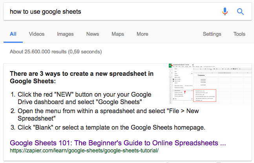Viewport: 254px width, 163px height.
Task: Select the All results tab
Action: (13, 34)
